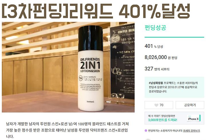The height and width of the screenshot is (140, 206).
Task: Click the 401 % 달성 figure
Action: point(154,46)
